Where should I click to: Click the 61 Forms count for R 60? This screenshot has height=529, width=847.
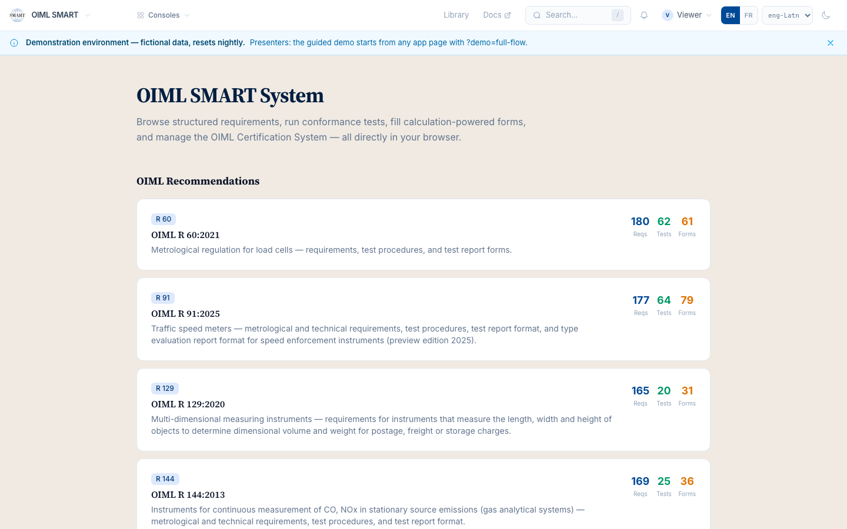[687, 226]
